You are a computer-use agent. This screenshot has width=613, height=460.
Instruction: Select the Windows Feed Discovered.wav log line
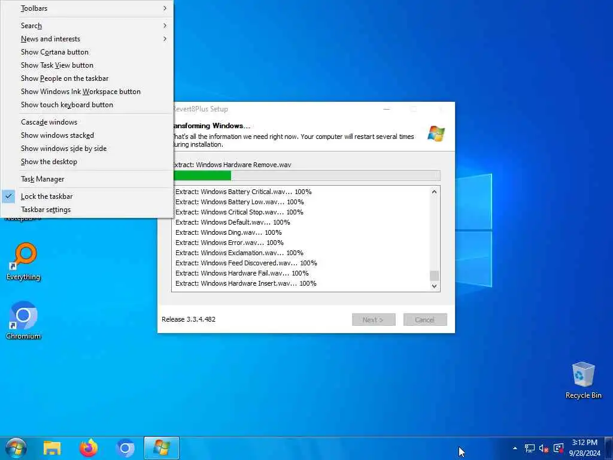coord(246,263)
